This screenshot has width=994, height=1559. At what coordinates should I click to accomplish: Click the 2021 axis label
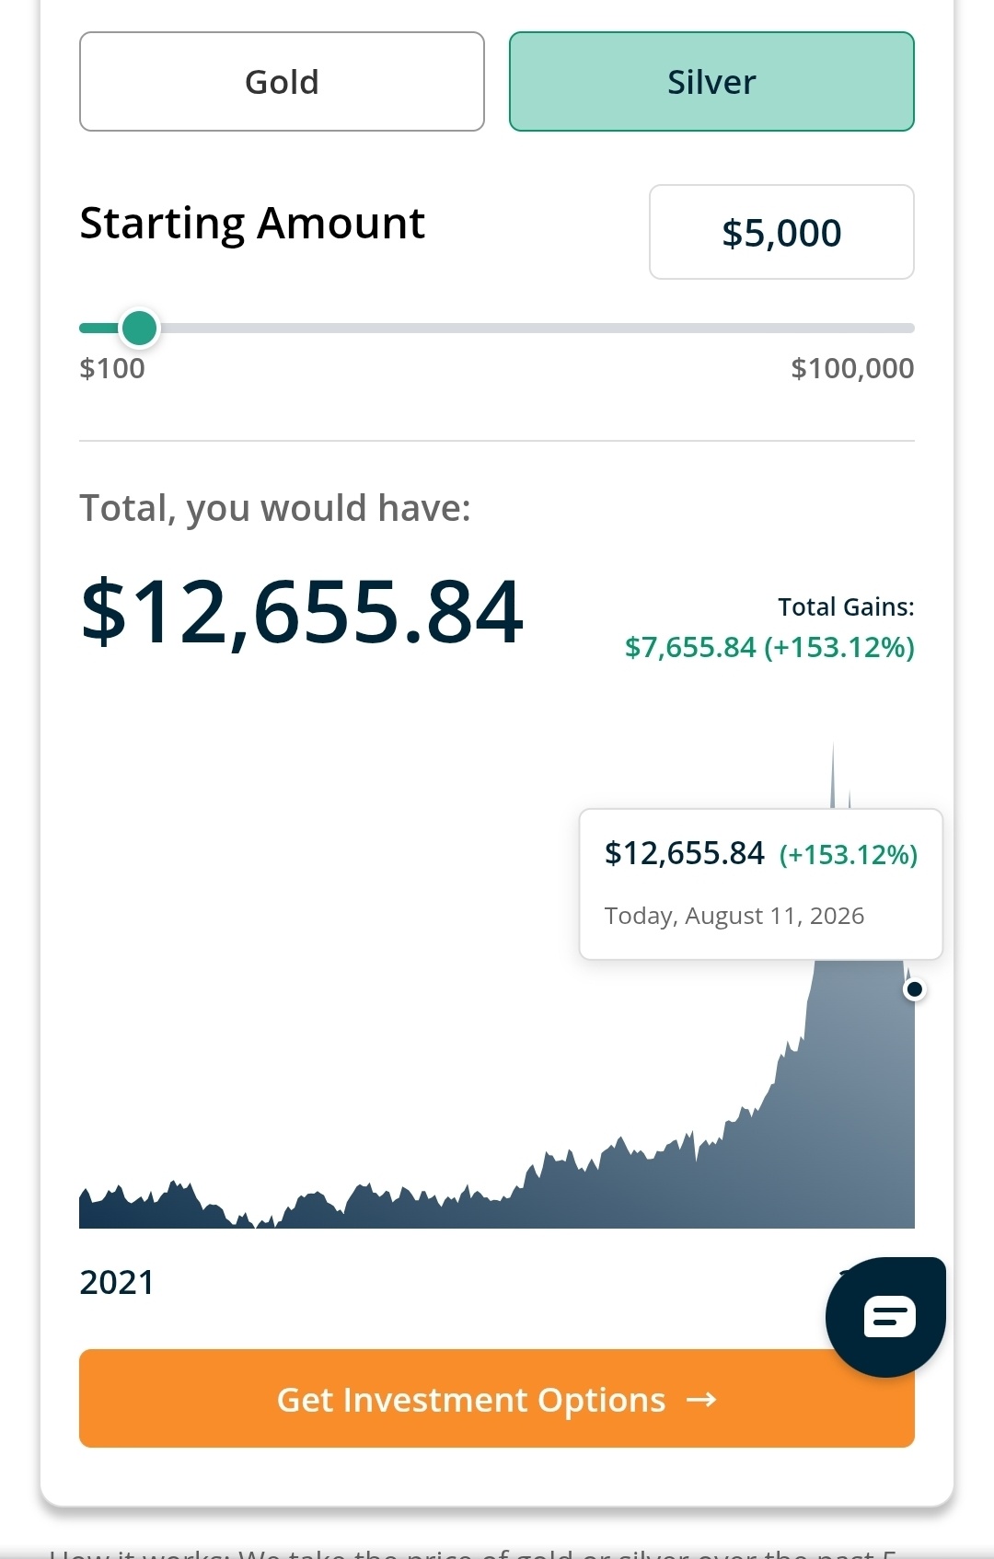(x=117, y=1282)
